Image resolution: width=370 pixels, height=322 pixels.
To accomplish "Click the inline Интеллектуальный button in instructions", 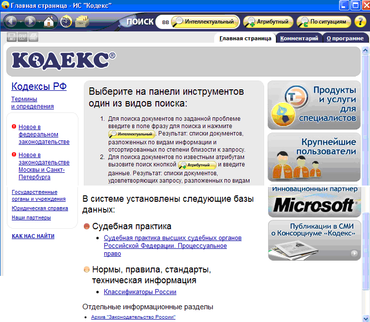I will click(132, 134).
